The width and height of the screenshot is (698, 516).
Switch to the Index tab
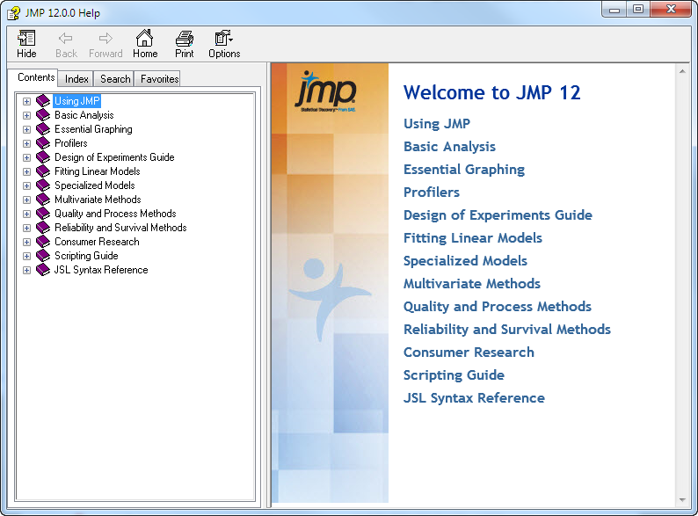pos(76,79)
